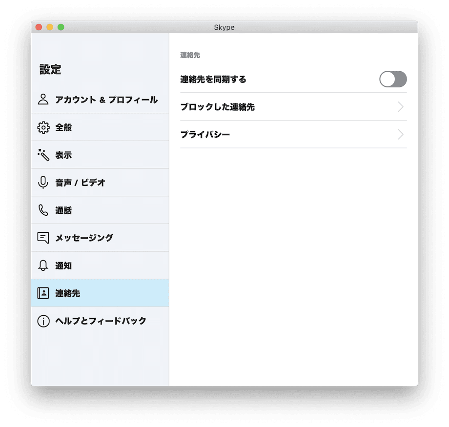
Task: Click the grey 連絡先 section header
Action: pyautogui.click(x=190, y=55)
